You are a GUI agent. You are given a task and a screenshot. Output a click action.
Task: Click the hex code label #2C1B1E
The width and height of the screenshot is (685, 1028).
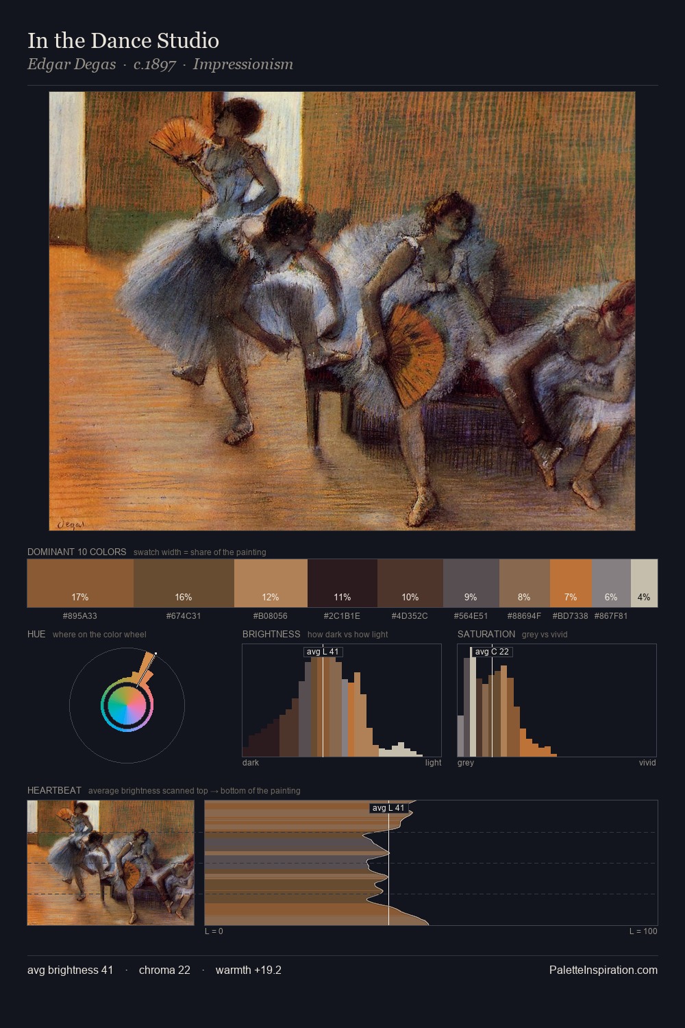click(x=342, y=616)
